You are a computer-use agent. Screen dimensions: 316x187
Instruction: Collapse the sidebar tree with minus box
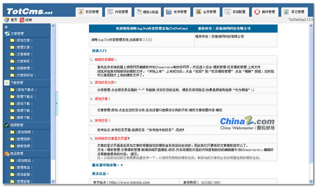tap(6, 27)
